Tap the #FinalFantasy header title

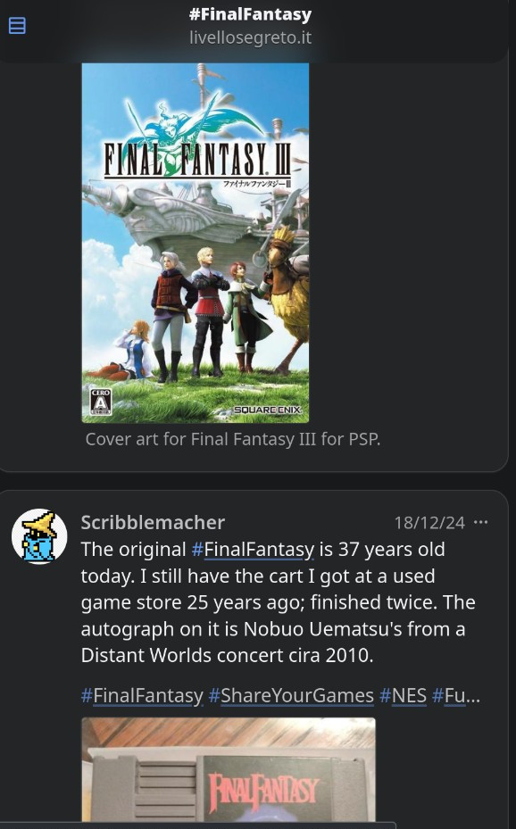coord(250,14)
